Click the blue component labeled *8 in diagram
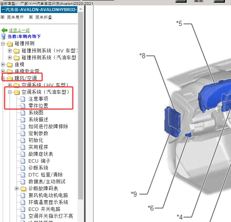The image size is (231, 222). tap(172, 122)
